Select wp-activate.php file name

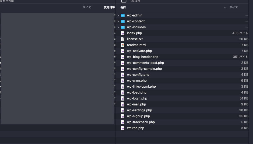click(x=139, y=51)
